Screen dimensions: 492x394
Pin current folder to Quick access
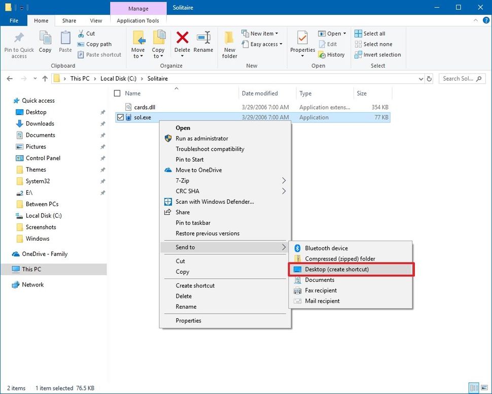coord(19,44)
